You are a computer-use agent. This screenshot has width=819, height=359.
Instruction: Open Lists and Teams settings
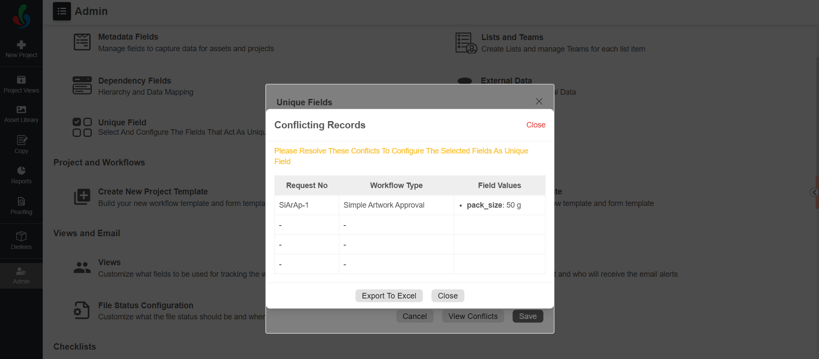coord(512,38)
